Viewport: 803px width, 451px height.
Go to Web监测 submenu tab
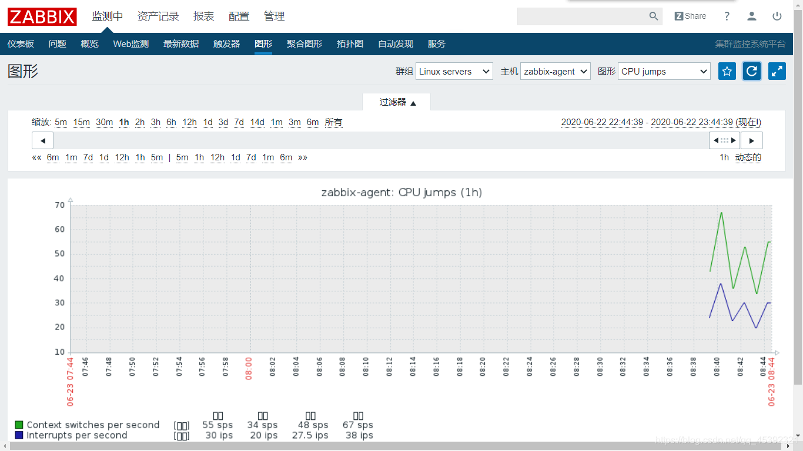pyautogui.click(x=131, y=44)
